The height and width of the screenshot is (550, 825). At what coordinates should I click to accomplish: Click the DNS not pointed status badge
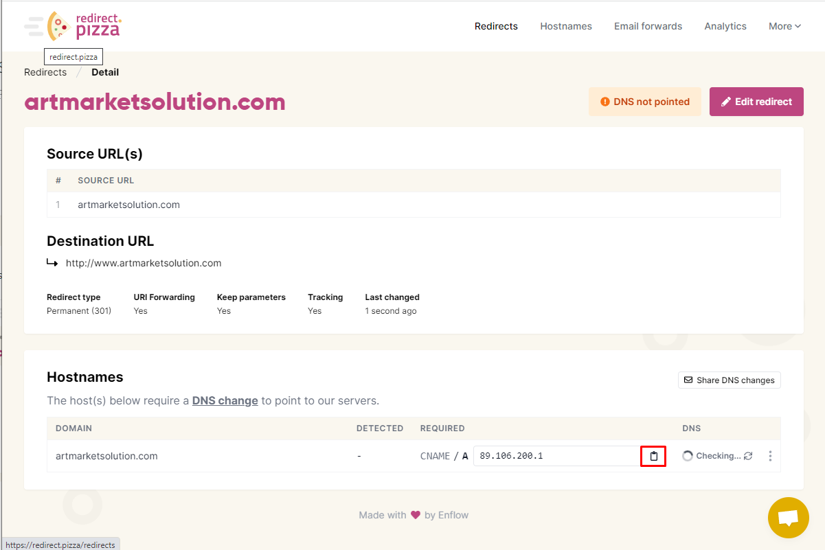(645, 102)
